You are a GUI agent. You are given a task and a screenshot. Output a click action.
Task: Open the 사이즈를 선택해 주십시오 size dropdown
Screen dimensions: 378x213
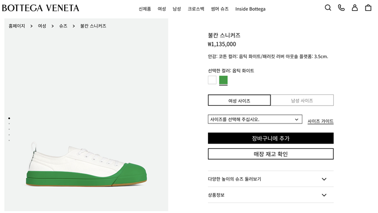point(255,119)
